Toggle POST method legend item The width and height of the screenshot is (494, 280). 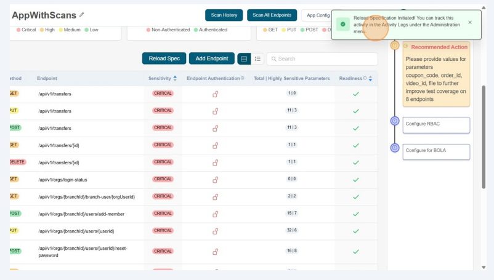309,30
